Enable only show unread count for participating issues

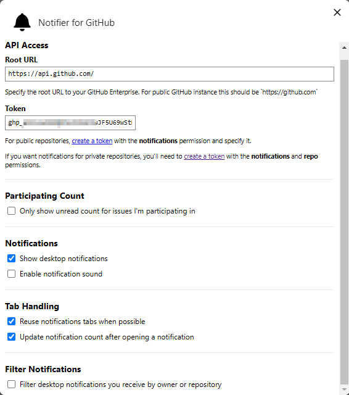(x=11, y=211)
